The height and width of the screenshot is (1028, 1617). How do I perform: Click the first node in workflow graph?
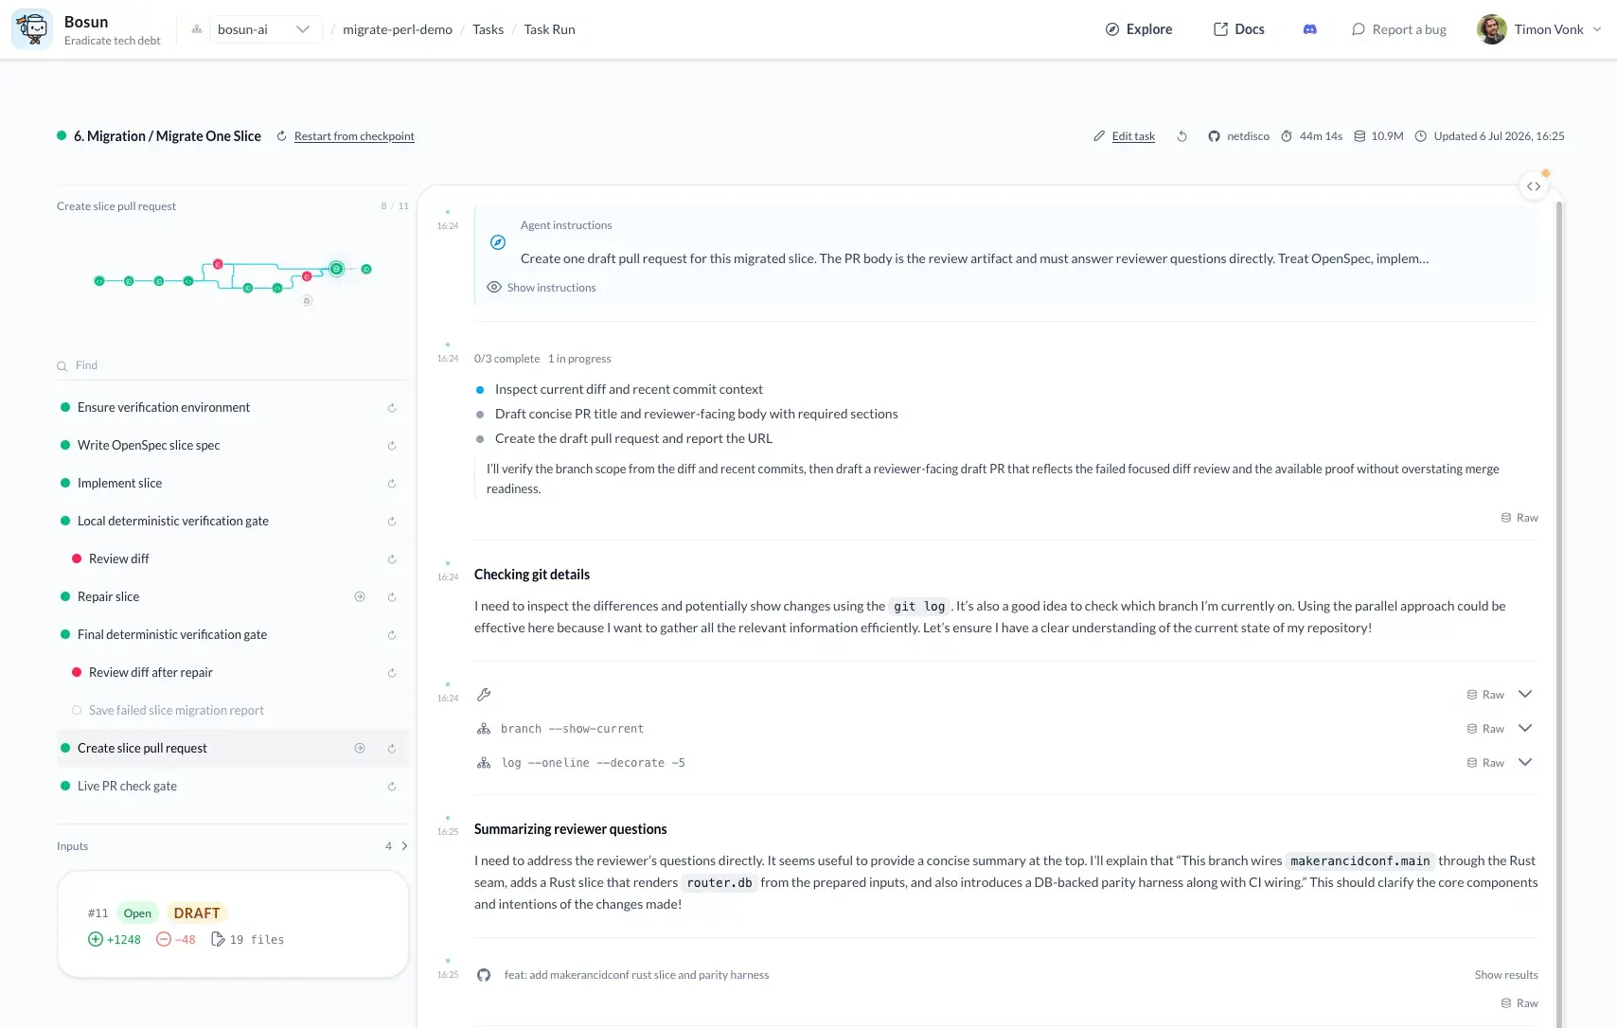(x=99, y=281)
